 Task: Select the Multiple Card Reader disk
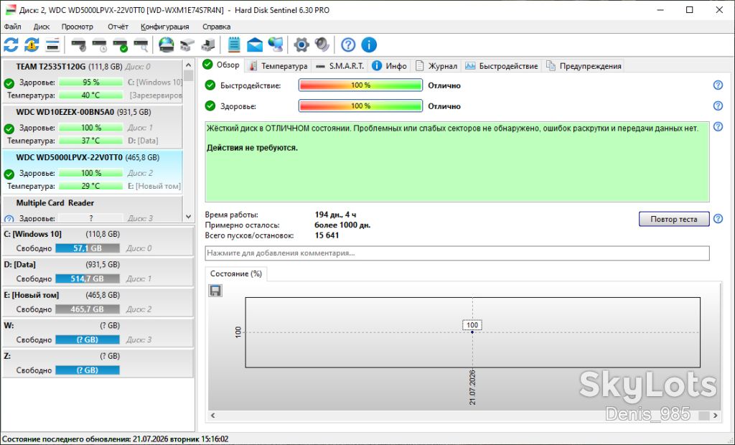pyautogui.click(x=93, y=210)
